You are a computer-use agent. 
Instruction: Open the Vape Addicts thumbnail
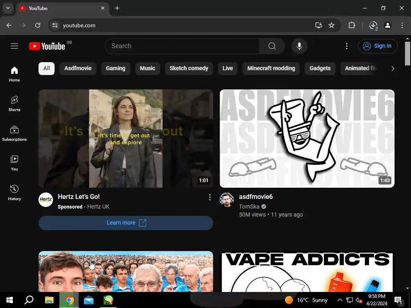[x=307, y=272]
